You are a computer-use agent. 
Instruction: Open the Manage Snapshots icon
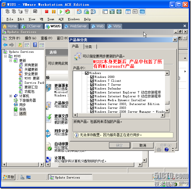pos(93,12)
